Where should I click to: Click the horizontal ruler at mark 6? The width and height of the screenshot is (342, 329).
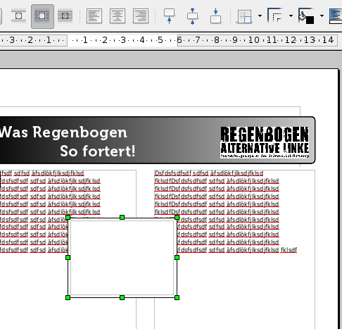point(179,40)
